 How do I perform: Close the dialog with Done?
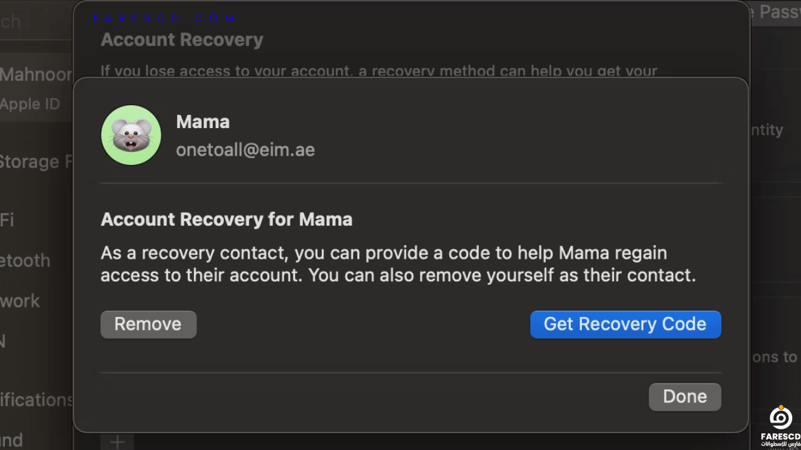tap(685, 397)
